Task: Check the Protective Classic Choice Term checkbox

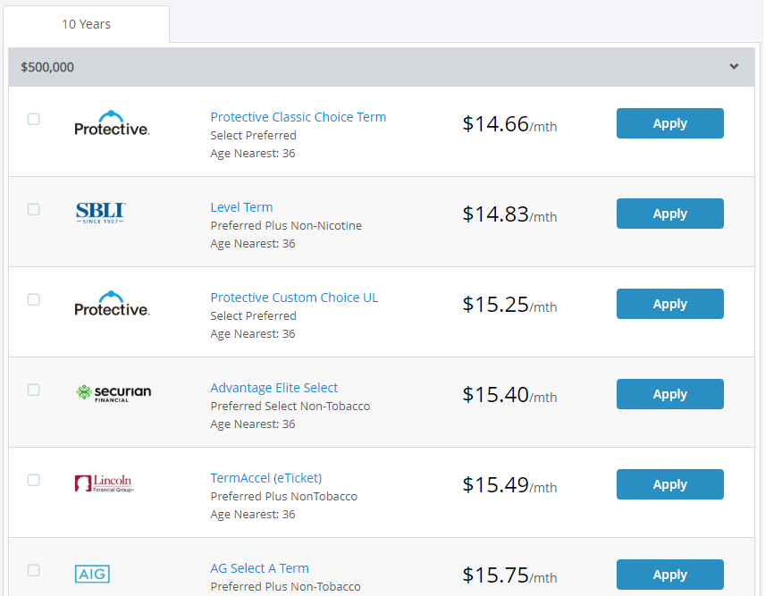Action: pyautogui.click(x=33, y=118)
